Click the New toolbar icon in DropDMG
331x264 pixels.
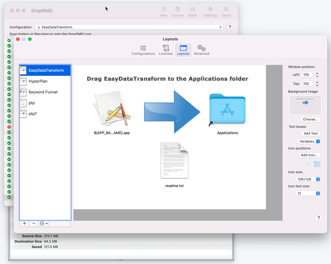pyautogui.click(x=164, y=12)
